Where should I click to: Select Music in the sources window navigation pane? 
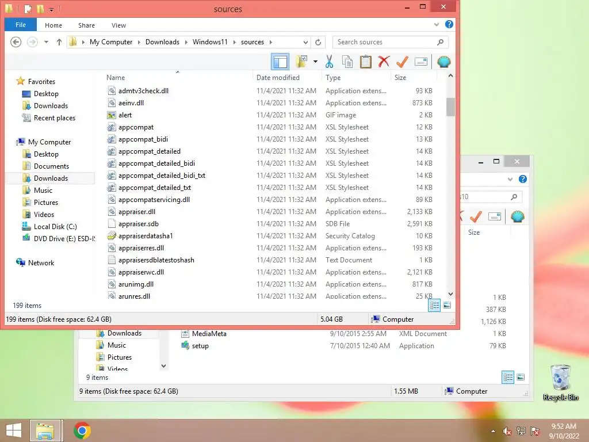tap(43, 190)
